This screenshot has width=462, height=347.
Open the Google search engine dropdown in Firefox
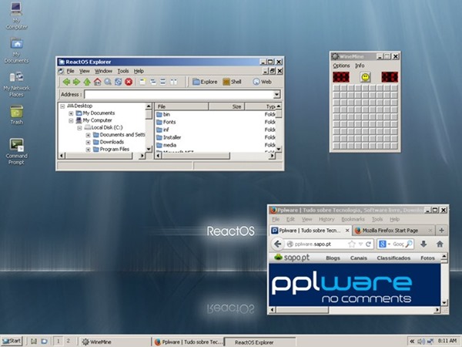(389, 244)
